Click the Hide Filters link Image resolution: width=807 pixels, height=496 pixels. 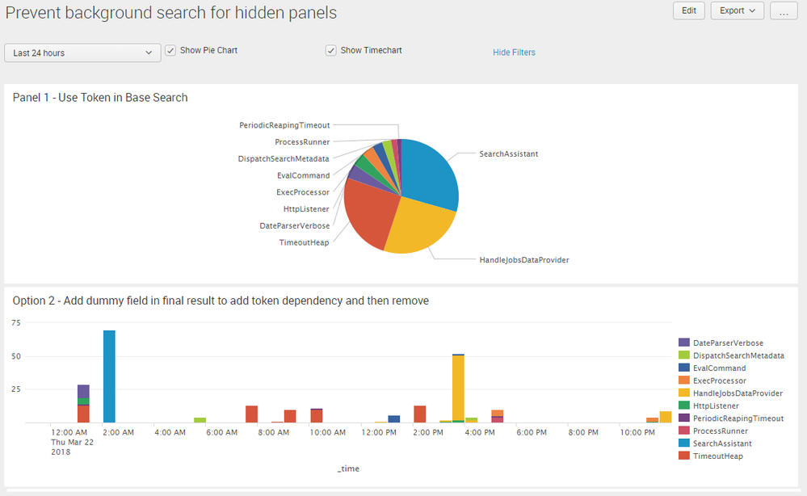click(514, 53)
